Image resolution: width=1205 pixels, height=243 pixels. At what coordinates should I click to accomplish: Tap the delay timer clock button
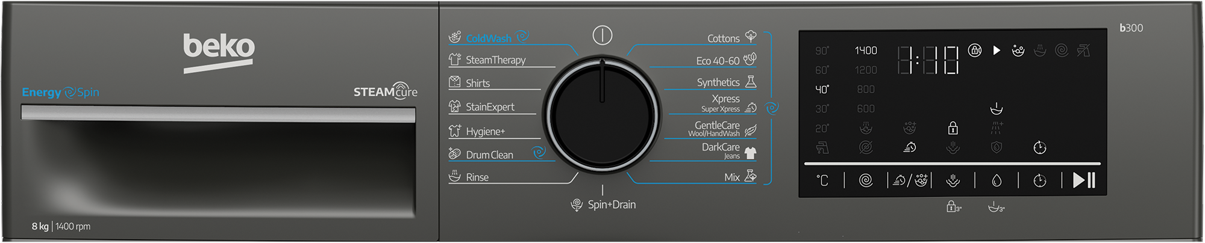[x=1040, y=180]
